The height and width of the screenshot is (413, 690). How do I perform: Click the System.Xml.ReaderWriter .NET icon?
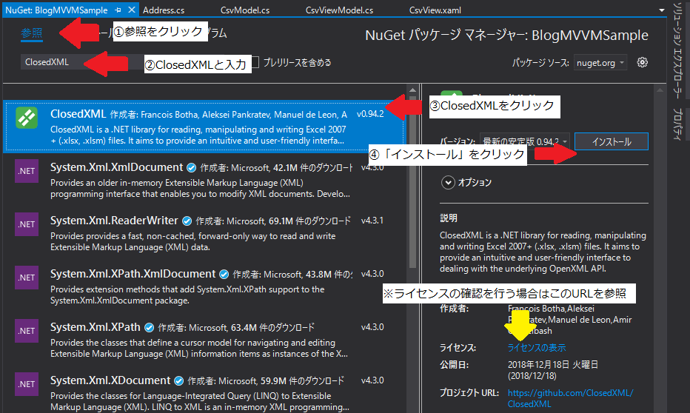[27, 224]
